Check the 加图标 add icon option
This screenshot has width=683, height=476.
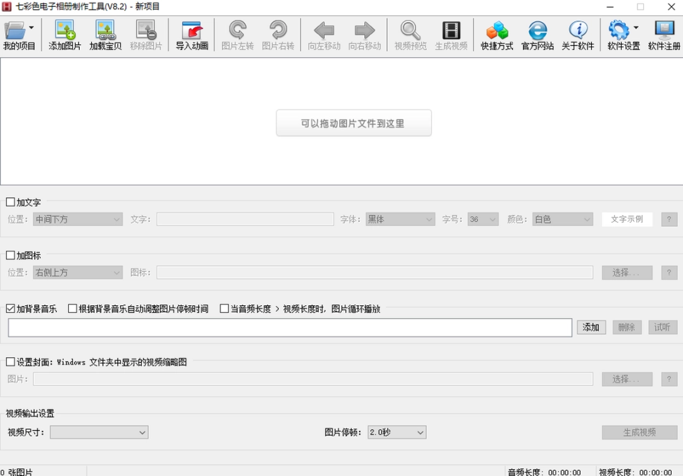pos(9,255)
